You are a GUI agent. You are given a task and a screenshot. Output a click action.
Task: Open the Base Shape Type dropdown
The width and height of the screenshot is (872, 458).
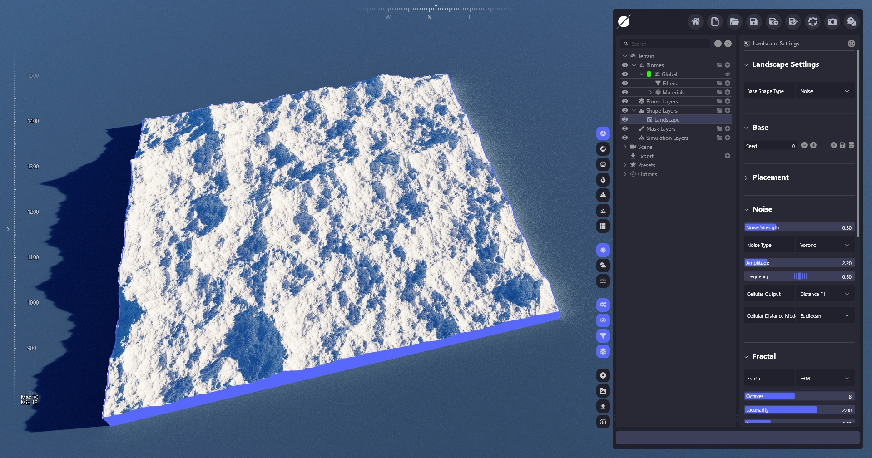[825, 91]
